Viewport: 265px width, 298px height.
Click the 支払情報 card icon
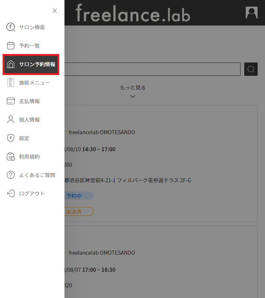click(x=11, y=101)
